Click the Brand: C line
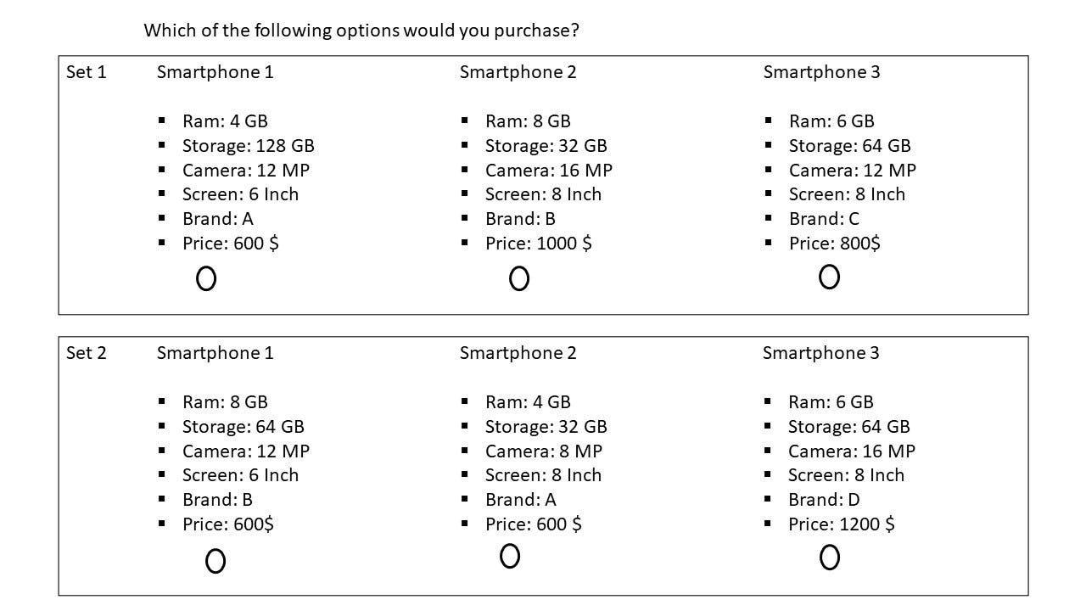 click(823, 219)
